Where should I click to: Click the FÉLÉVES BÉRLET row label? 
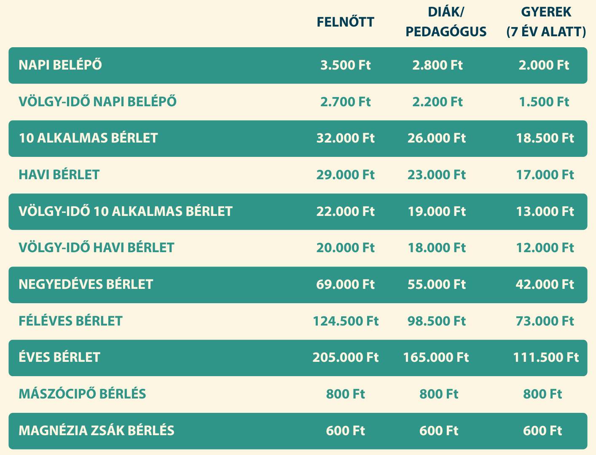tap(70, 321)
